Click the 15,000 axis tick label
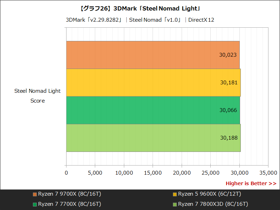 [x=153, y=173]
